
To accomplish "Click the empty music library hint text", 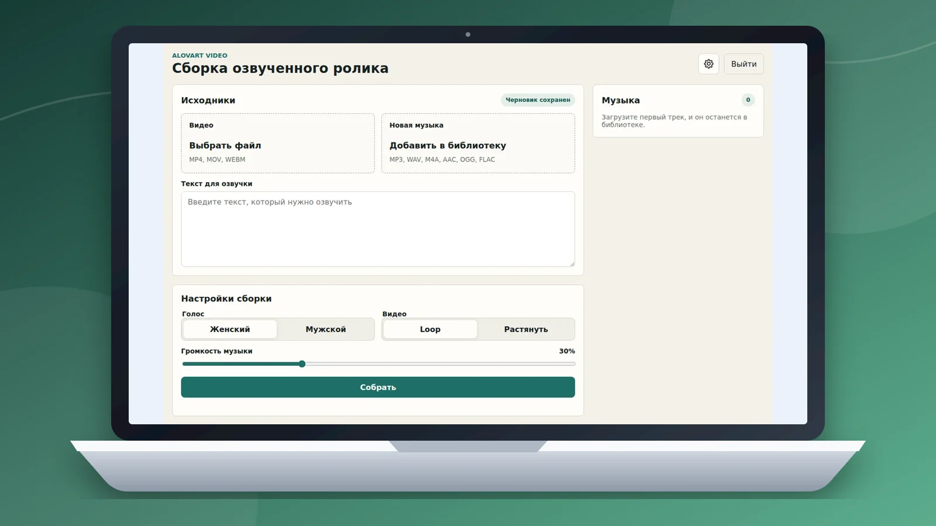I will [675, 121].
